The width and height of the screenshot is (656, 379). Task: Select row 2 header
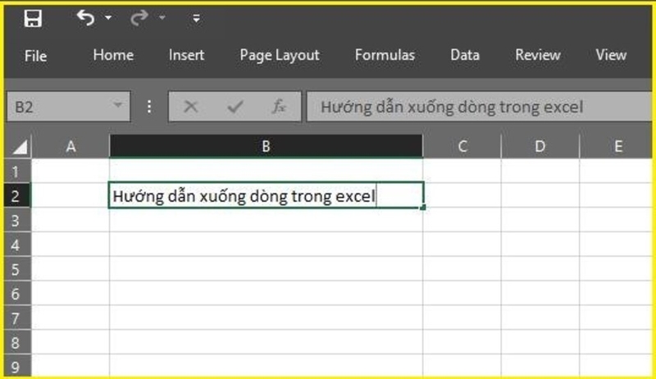tap(17, 195)
